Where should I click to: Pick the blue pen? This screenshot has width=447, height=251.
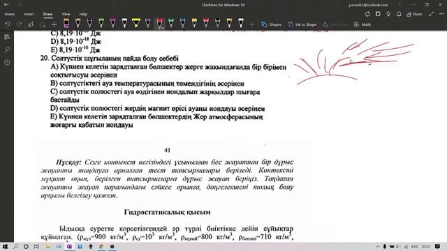coord(182,23)
